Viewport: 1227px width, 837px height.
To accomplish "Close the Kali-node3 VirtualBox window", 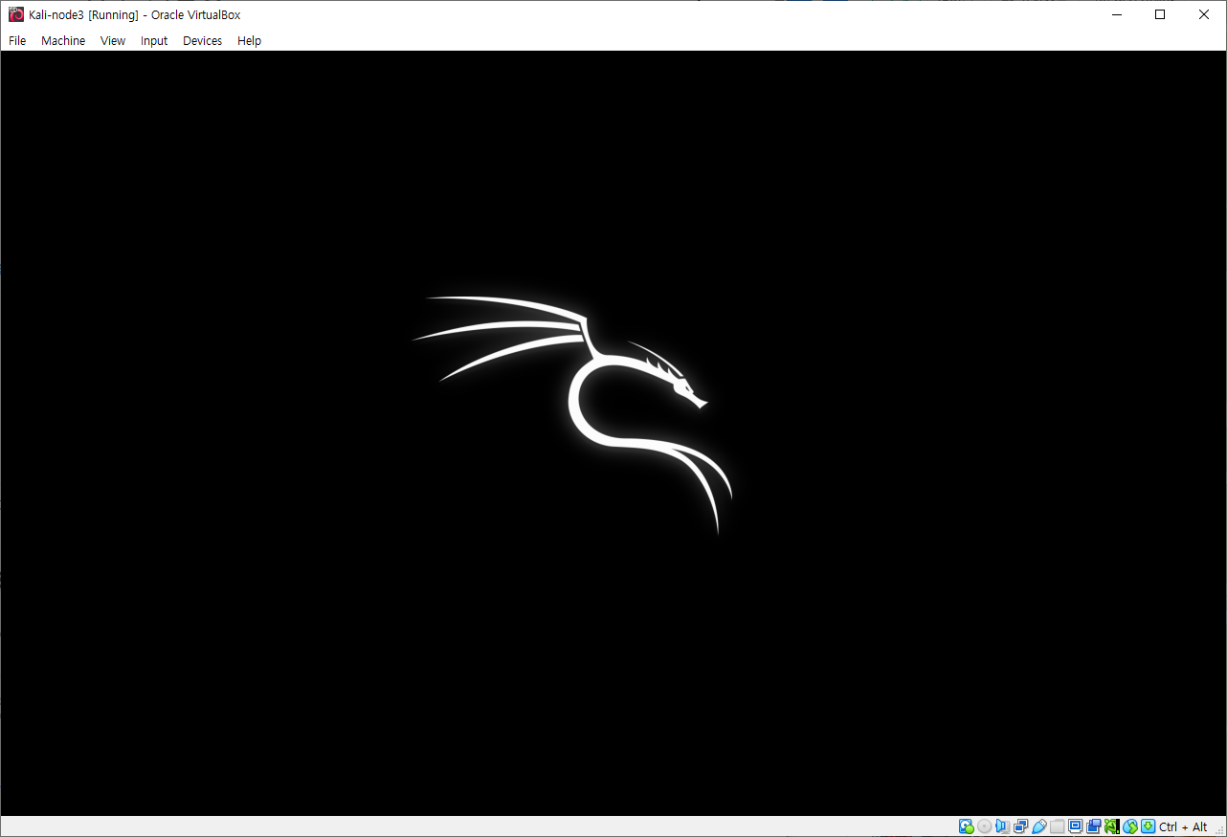I will 1204,14.
